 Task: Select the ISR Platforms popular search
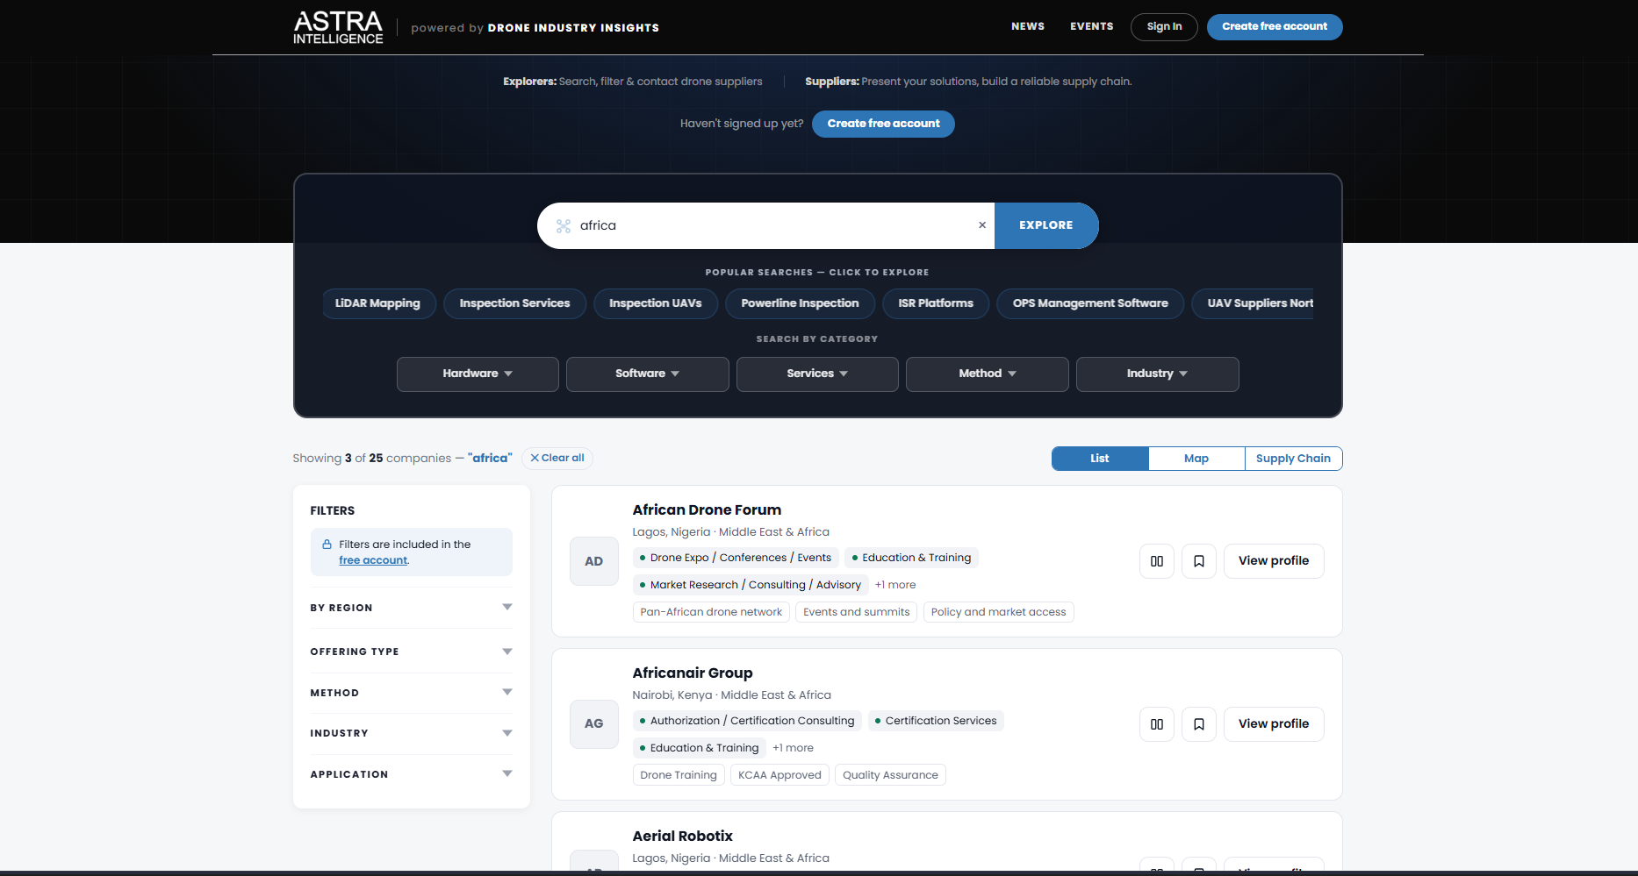(x=936, y=303)
